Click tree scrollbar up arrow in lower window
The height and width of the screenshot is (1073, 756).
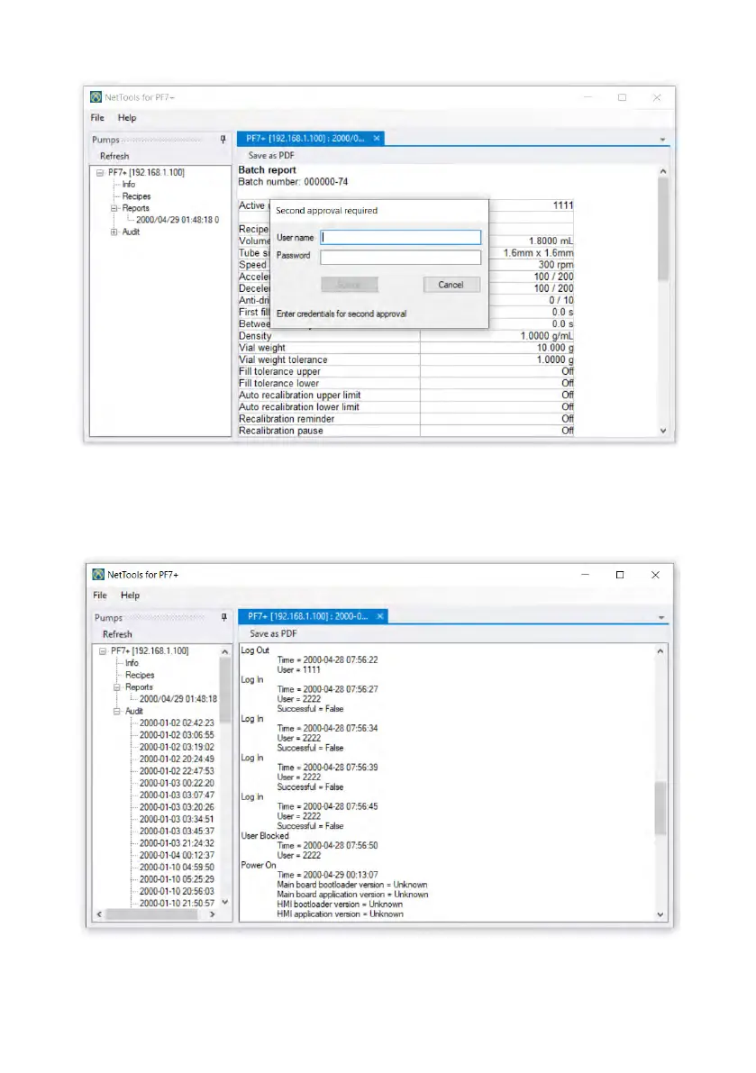(225, 651)
